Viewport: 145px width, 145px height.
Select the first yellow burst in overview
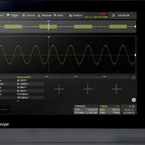click(x=13, y=27)
